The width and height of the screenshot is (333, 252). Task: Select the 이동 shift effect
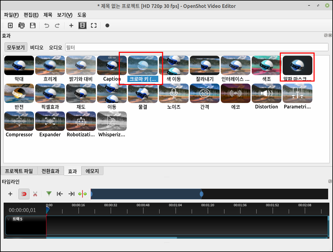112,97
